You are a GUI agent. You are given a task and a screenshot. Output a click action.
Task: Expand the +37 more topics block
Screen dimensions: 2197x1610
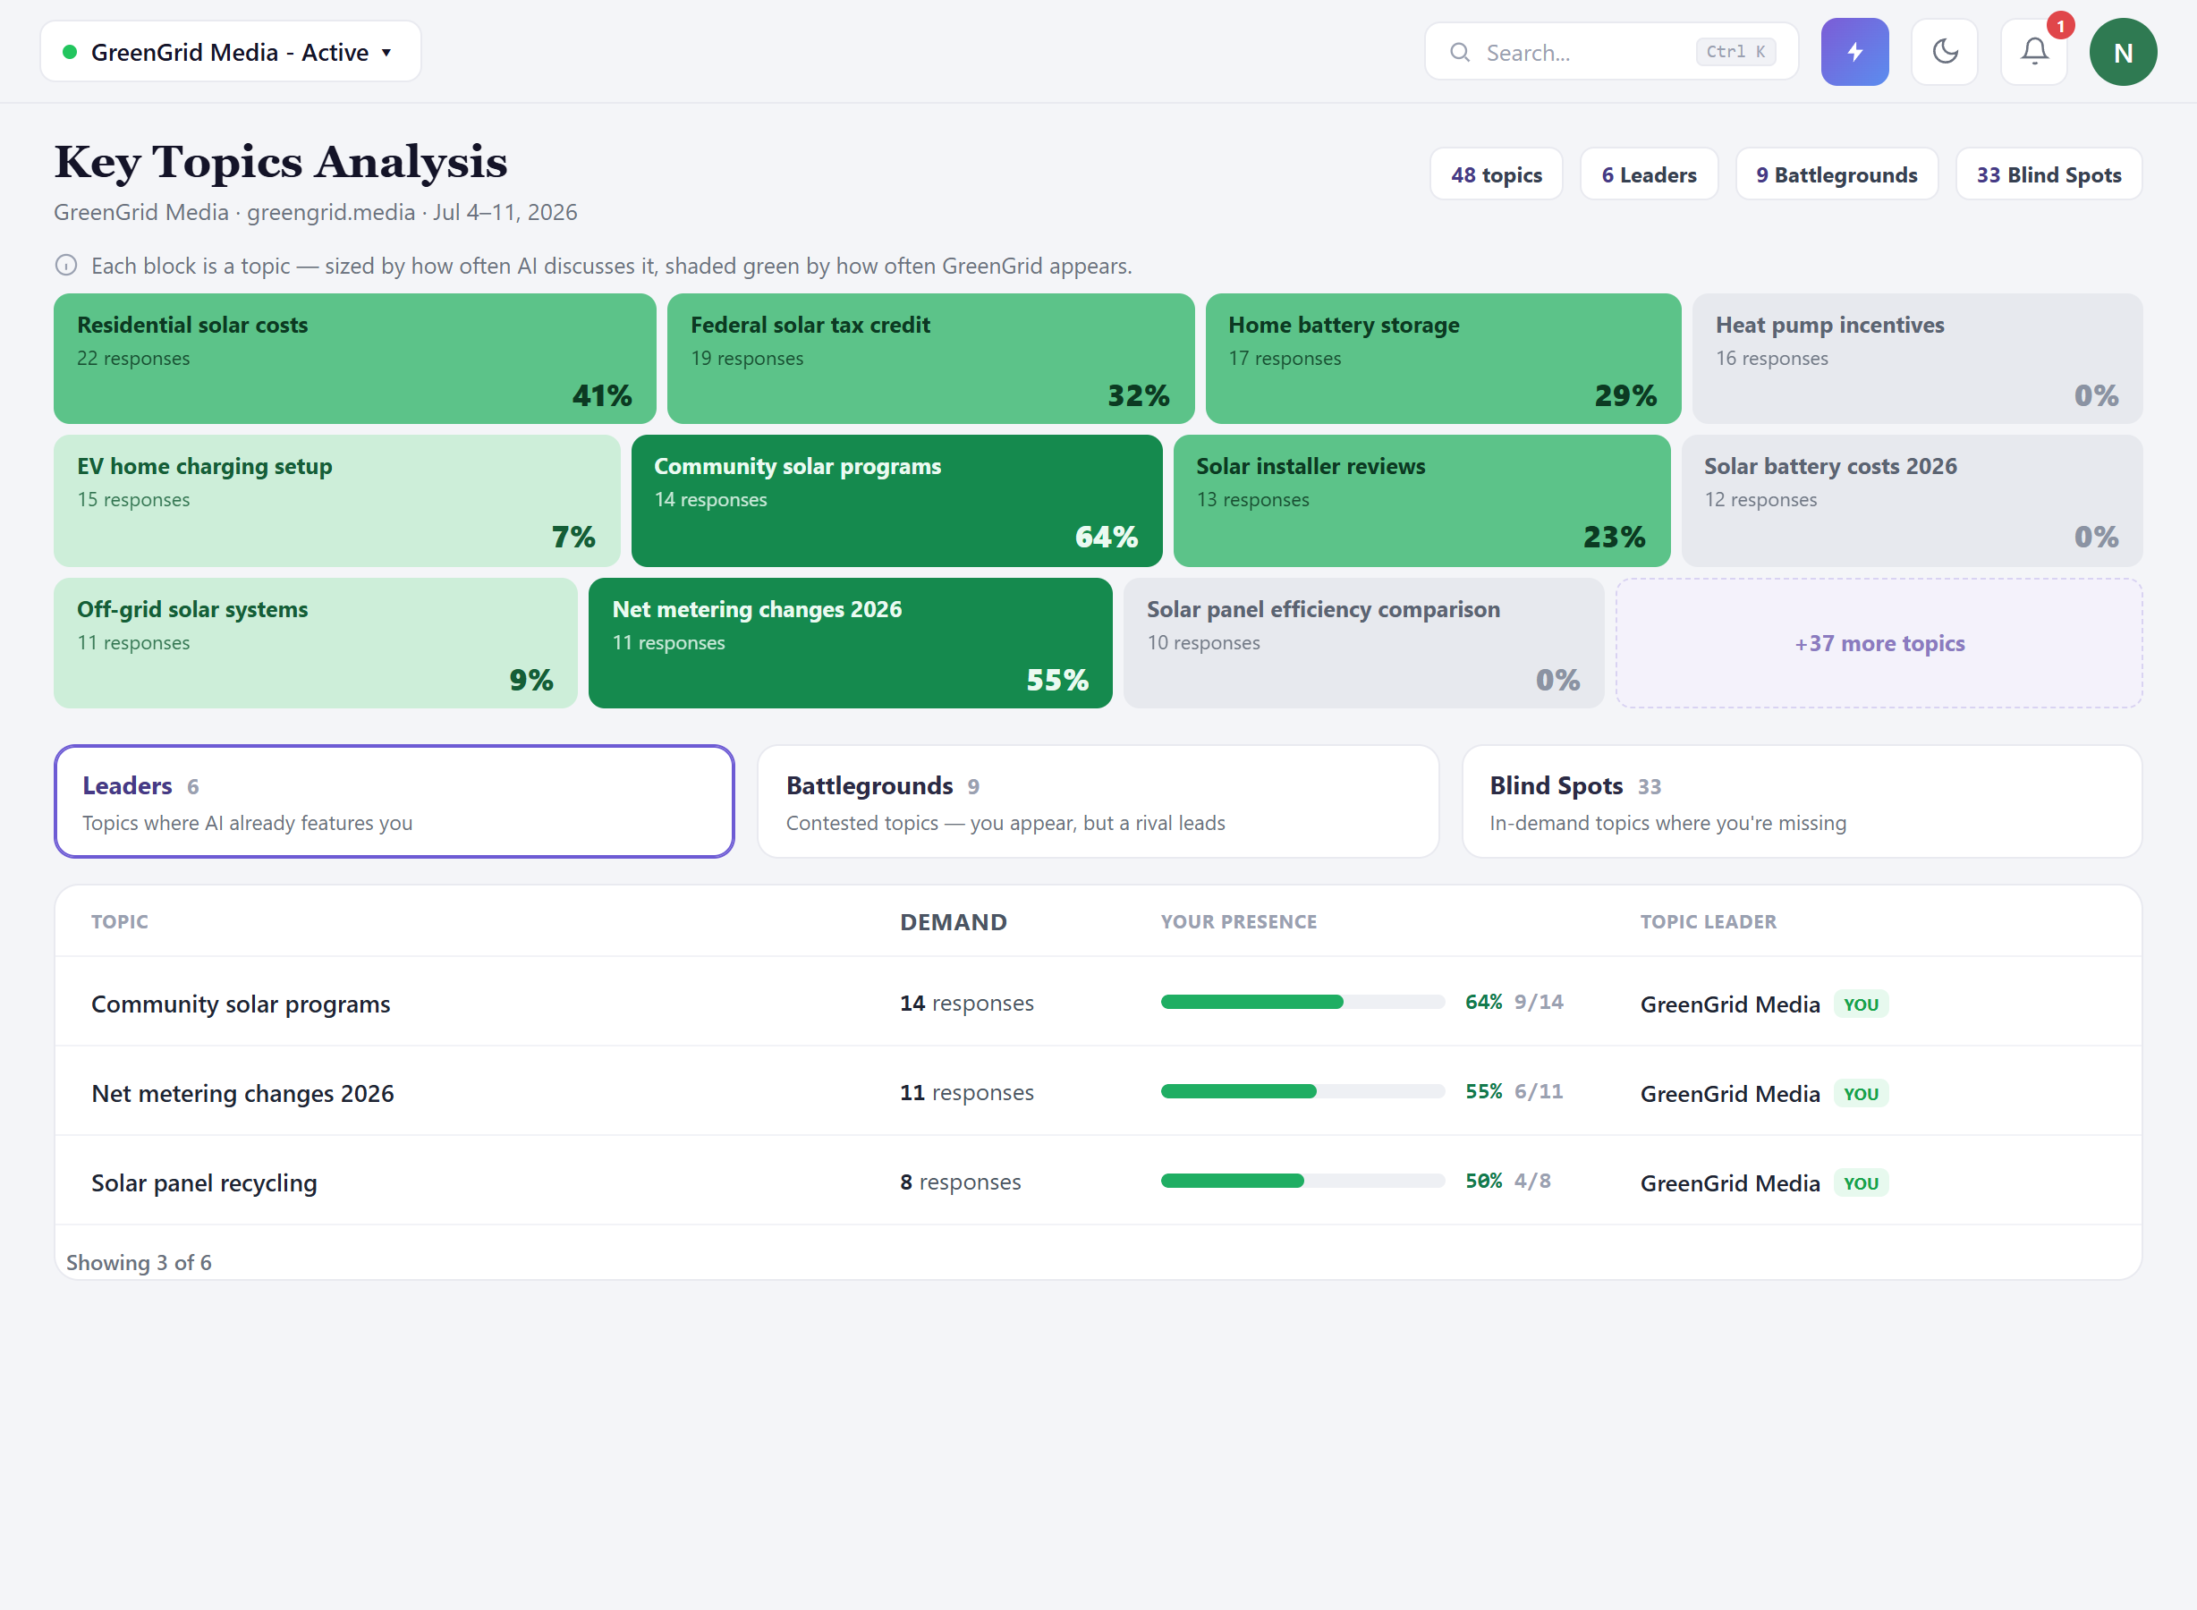pos(1879,643)
